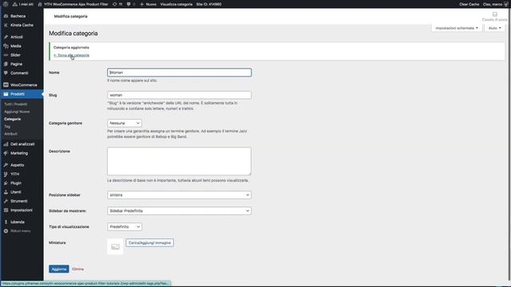Click the Impostazioni settings icon
This screenshot has height=287, width=511.
tap(6, 210)
